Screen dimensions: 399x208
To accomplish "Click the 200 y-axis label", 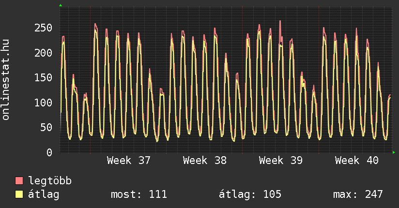I will (43, 53).
